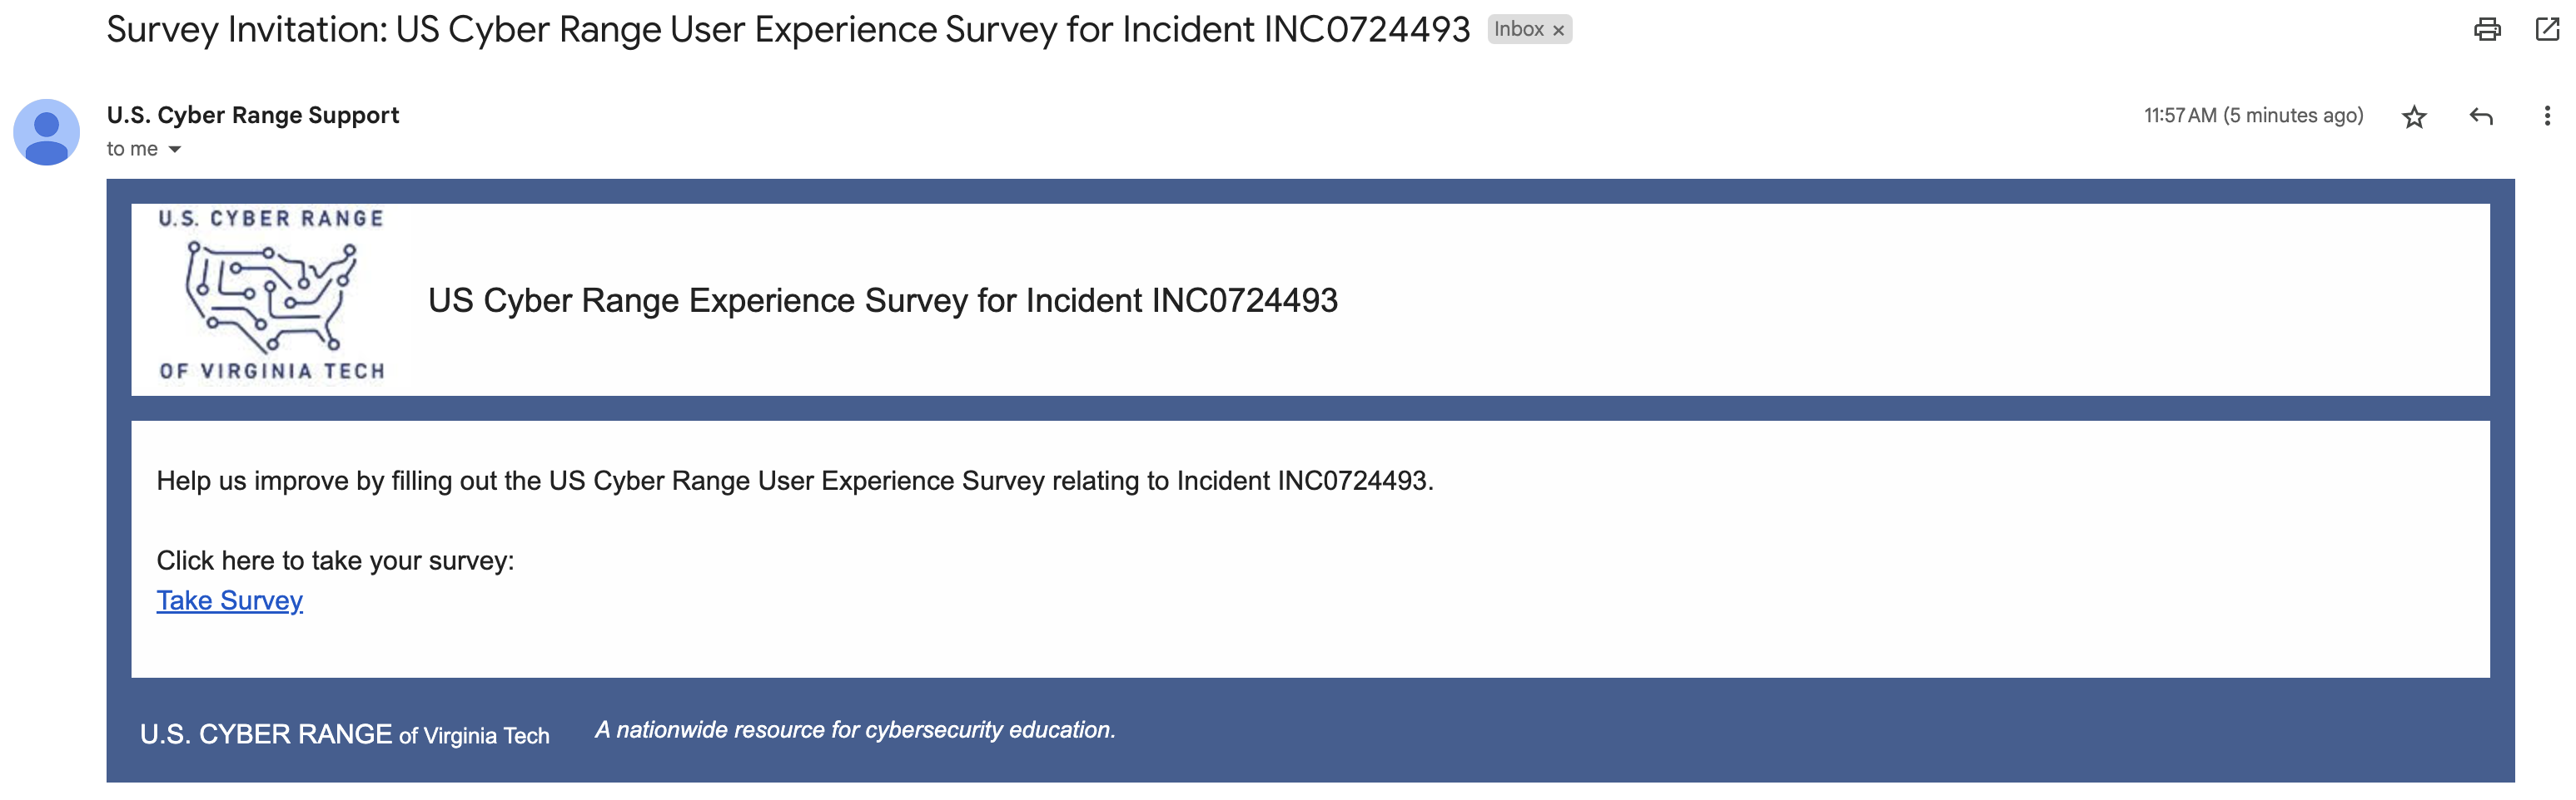The height and width of the screenshot is (800, 2576).
Task: Open the more options three-dot menu
Action: (x=2547, y=117)
